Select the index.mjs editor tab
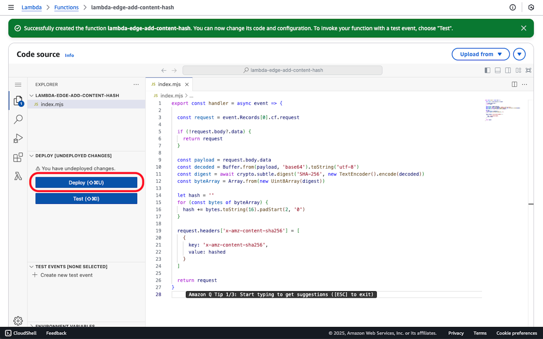Viewport: 543px width, 339px height. click(169, 84)
